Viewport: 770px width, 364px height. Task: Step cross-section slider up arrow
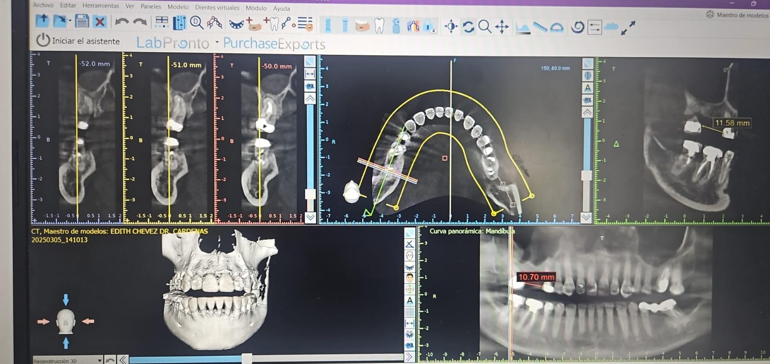310,99
